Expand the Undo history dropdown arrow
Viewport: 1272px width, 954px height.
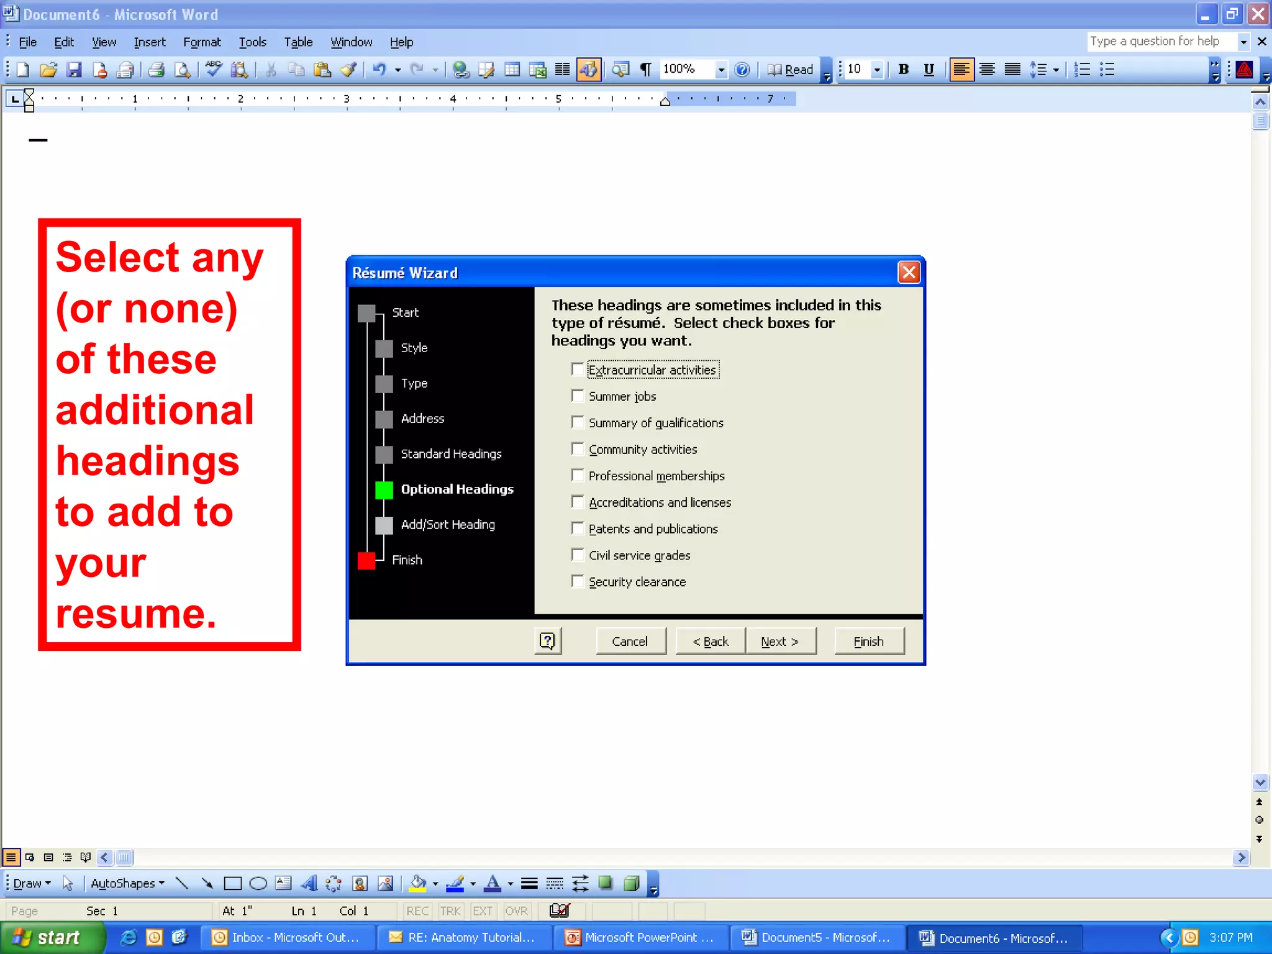(x=397, y=70)
